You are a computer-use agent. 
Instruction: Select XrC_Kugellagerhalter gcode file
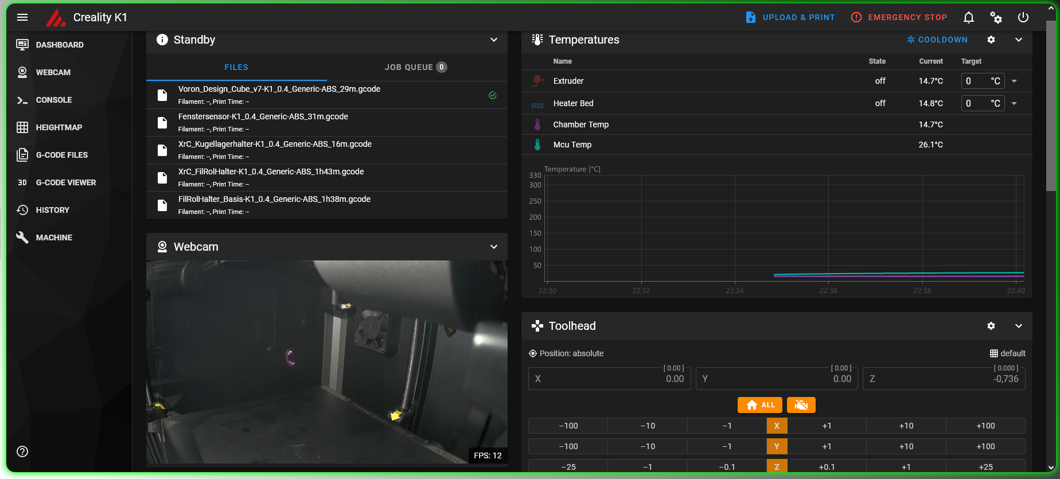(327, 150)
